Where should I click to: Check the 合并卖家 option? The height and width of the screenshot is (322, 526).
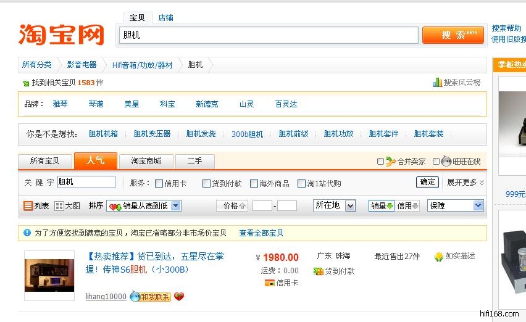point(380,162)
